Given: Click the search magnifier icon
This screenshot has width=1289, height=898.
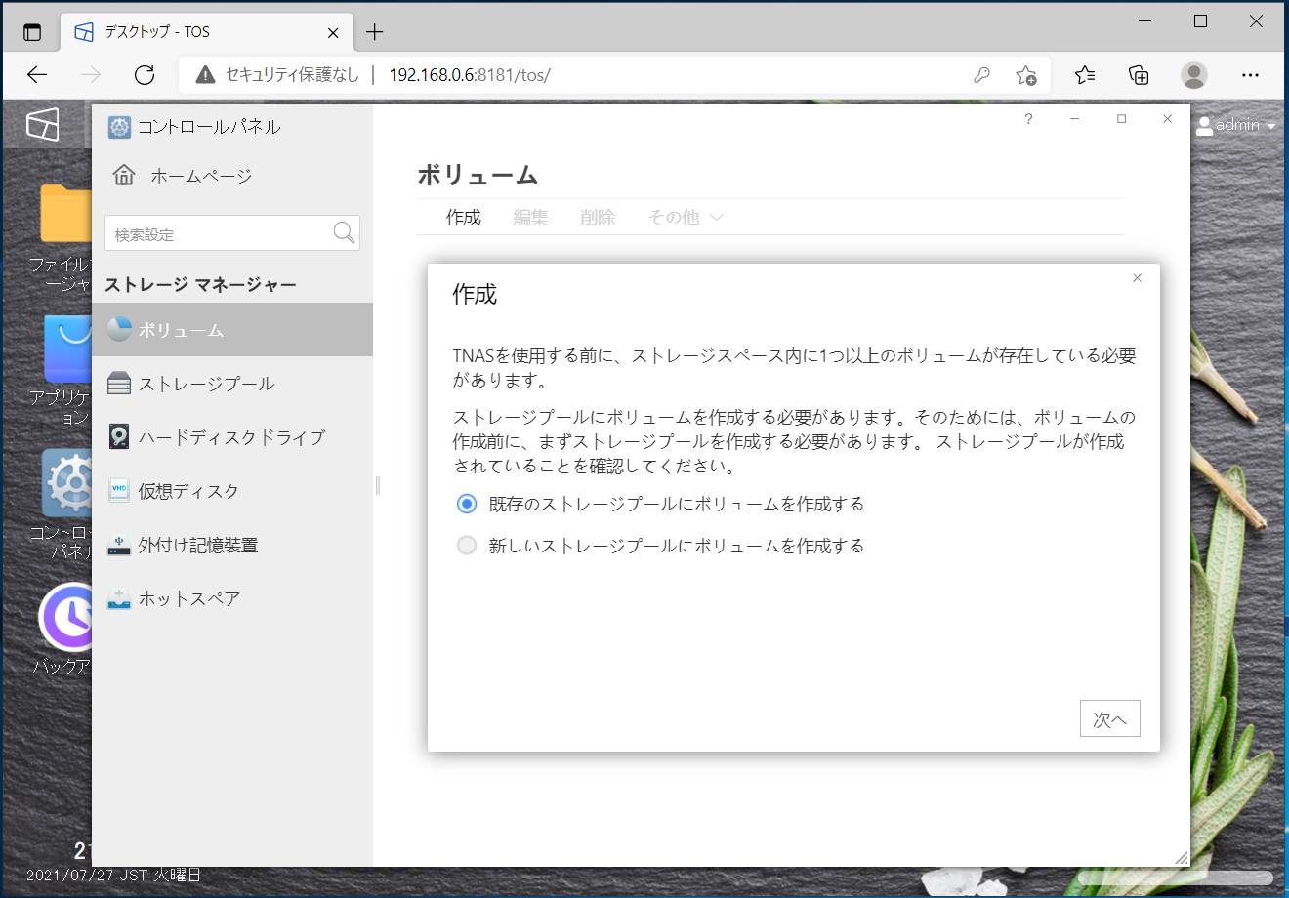Looking at the screenshot, I should click(344, 232).
